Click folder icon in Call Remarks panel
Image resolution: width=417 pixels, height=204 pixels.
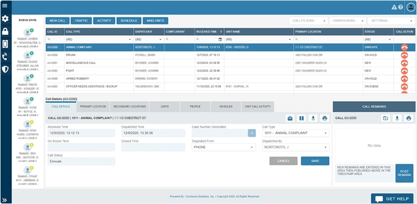coord(385,118)
